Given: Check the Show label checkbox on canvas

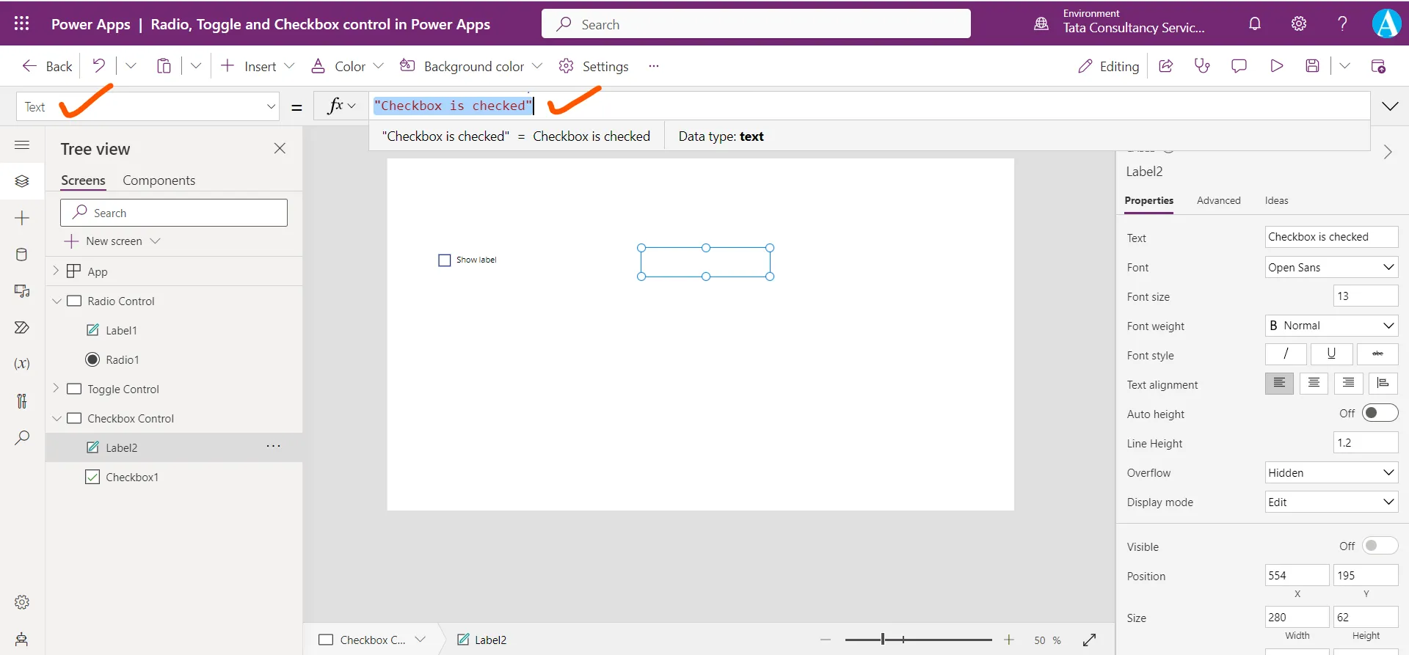Looking at the screenshot, I should [x=444, y=260].
